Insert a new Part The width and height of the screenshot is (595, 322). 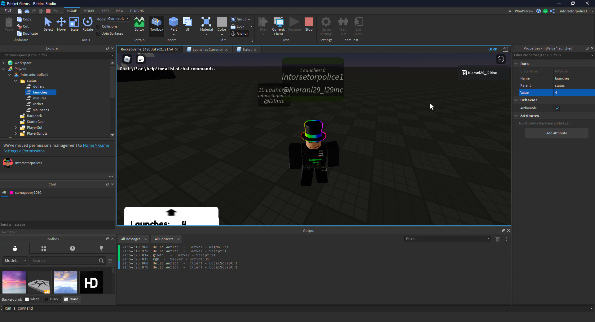point(174,24)
